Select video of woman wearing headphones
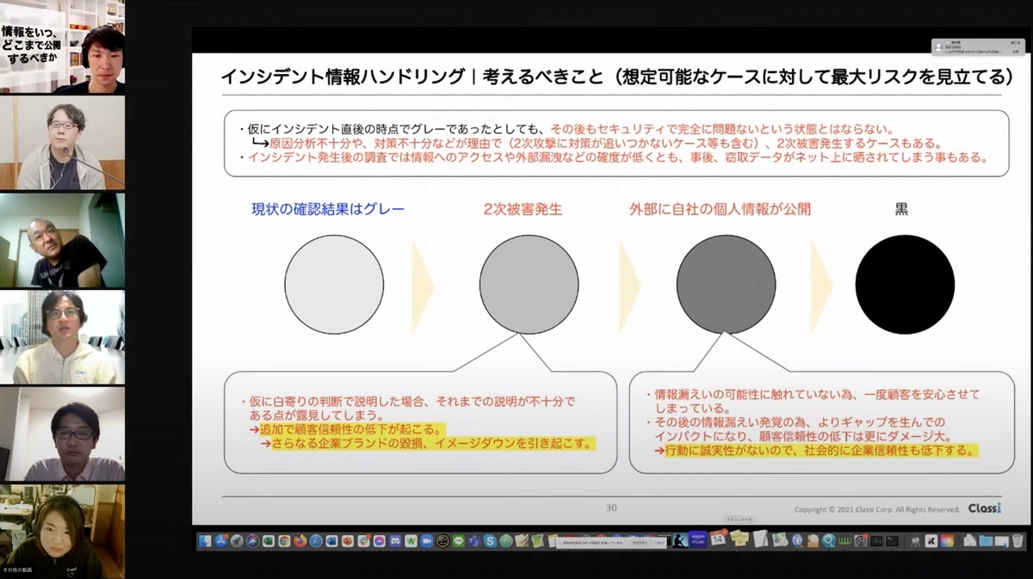Screen dimensions: 1033x579 point(62,531)
